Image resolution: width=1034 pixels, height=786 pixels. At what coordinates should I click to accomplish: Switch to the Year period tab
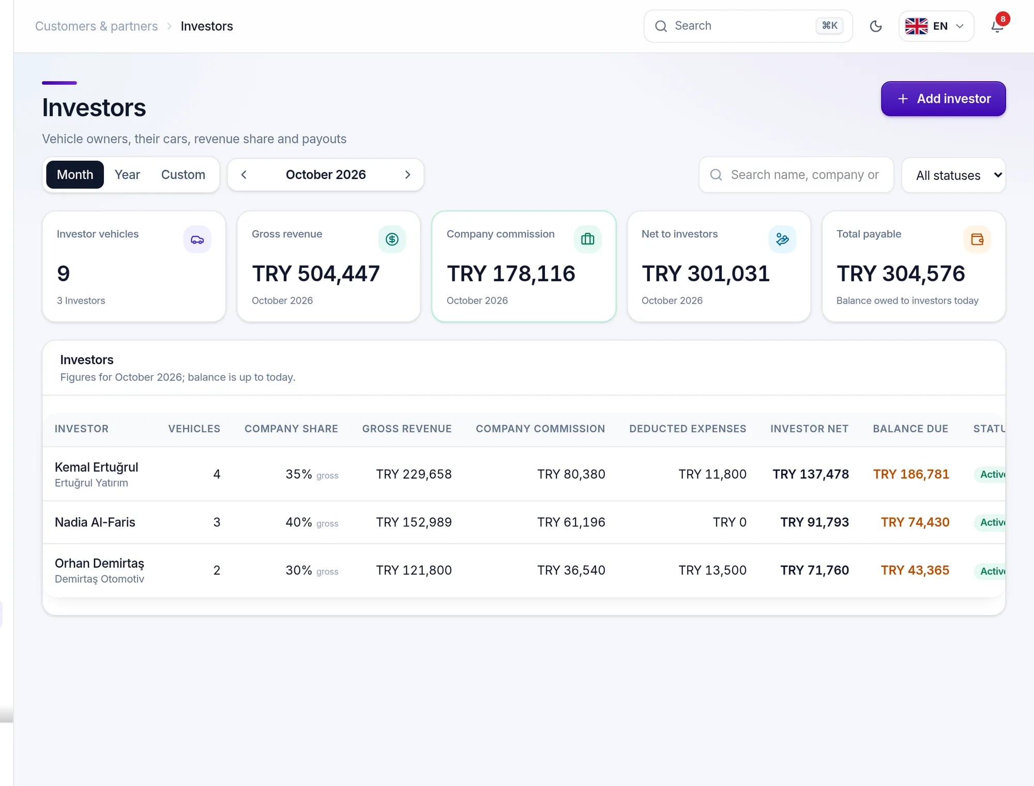[x=127, y=175]
